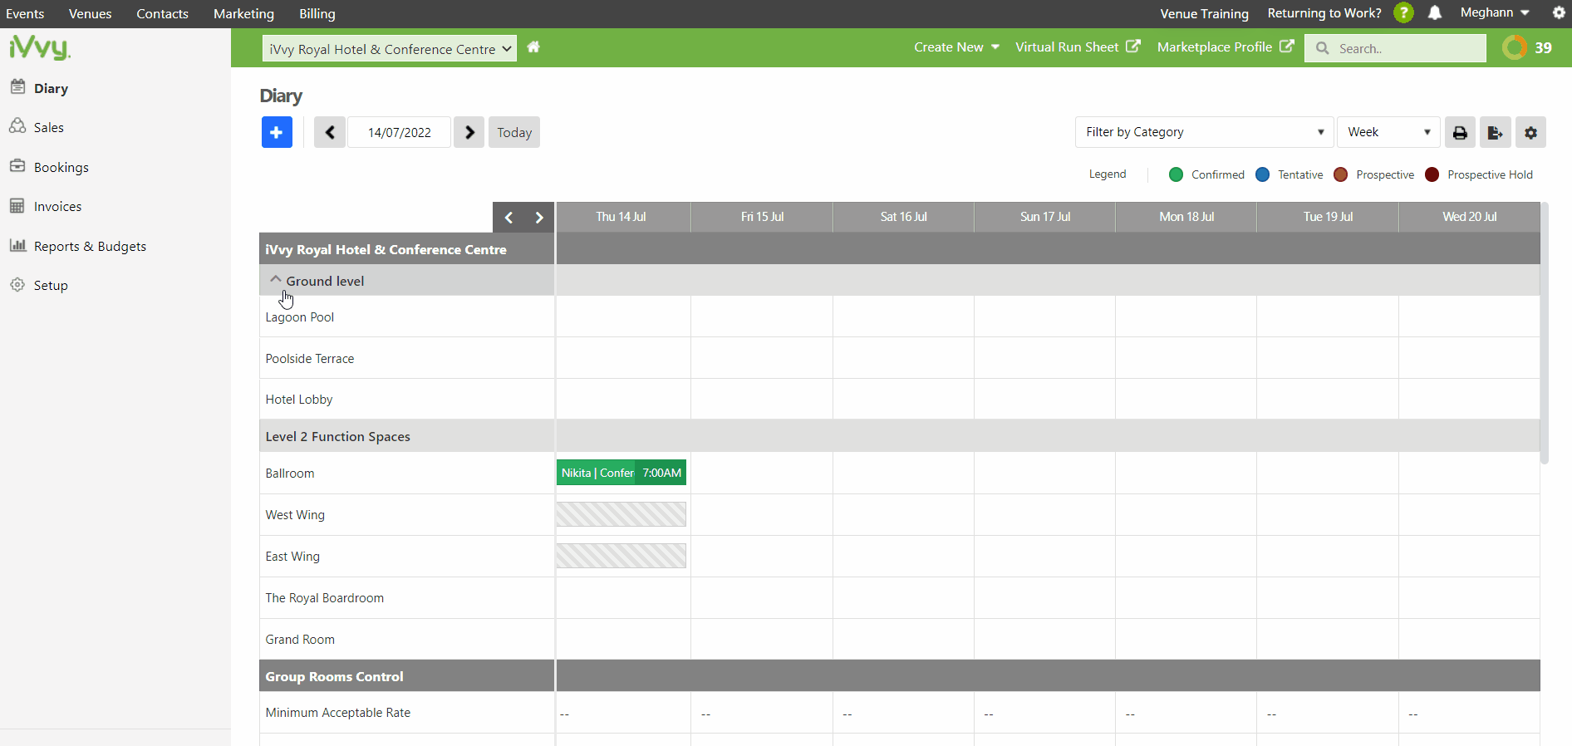Viewport: 1572px width, 746px height.
Task: Open Filter by Category dropdown
Action: (x=1204, y=132)
